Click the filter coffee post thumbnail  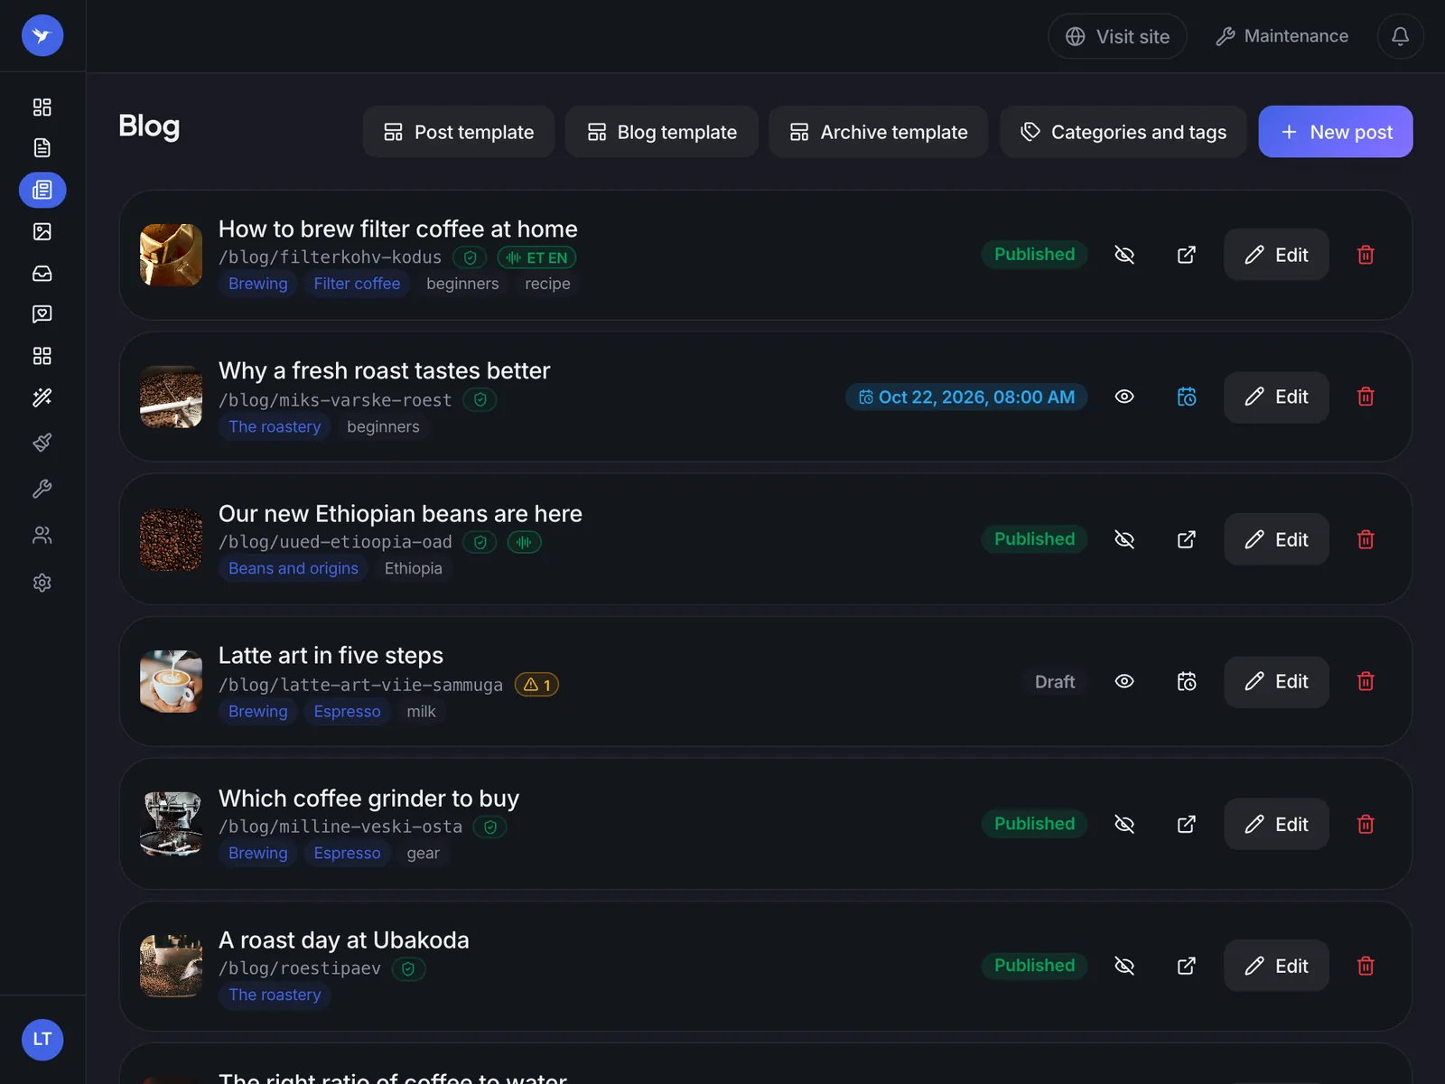tap(171, 255)
